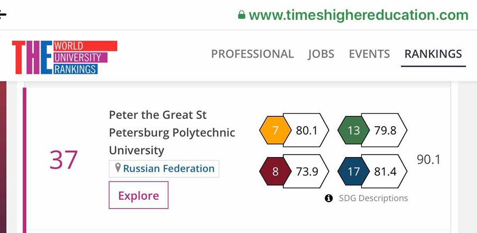Click the orange SDG 7 hexagon badge

(x=275, y=131)
